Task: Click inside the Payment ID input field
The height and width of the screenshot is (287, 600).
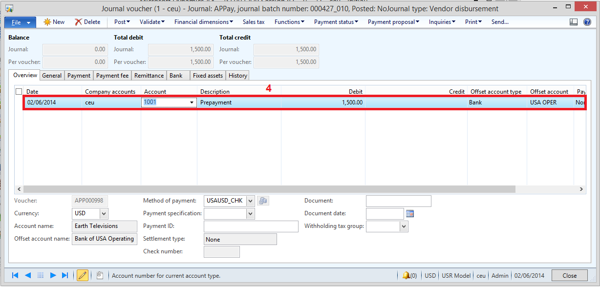Action: (251, 226)
